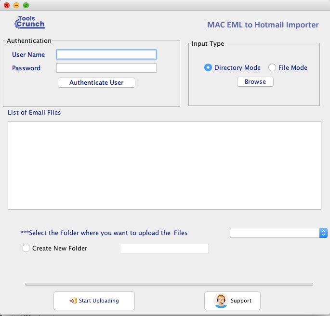Click the upload arrow icon beside Start Uploading
The width and height of the screenshot is (330, 316).
coord(73,301)
